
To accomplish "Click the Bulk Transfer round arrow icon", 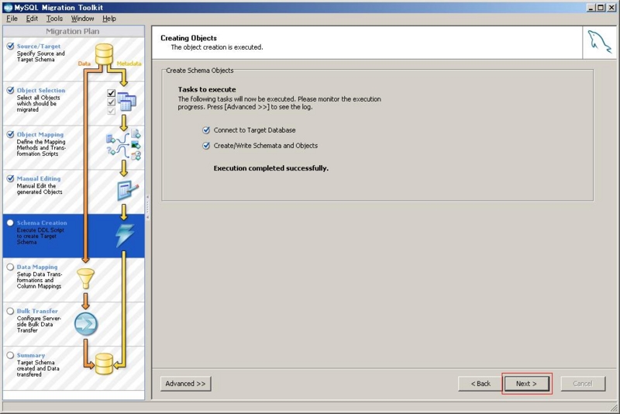I will [86, 324].
